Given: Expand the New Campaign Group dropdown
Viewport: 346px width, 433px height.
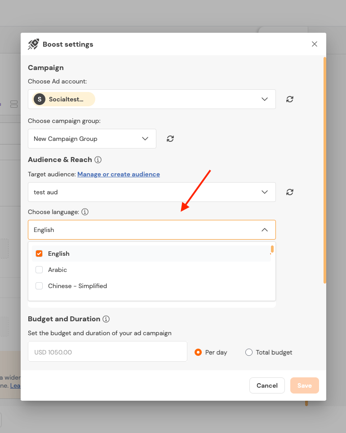Looking at the screenshot, I should coord(92,139).
